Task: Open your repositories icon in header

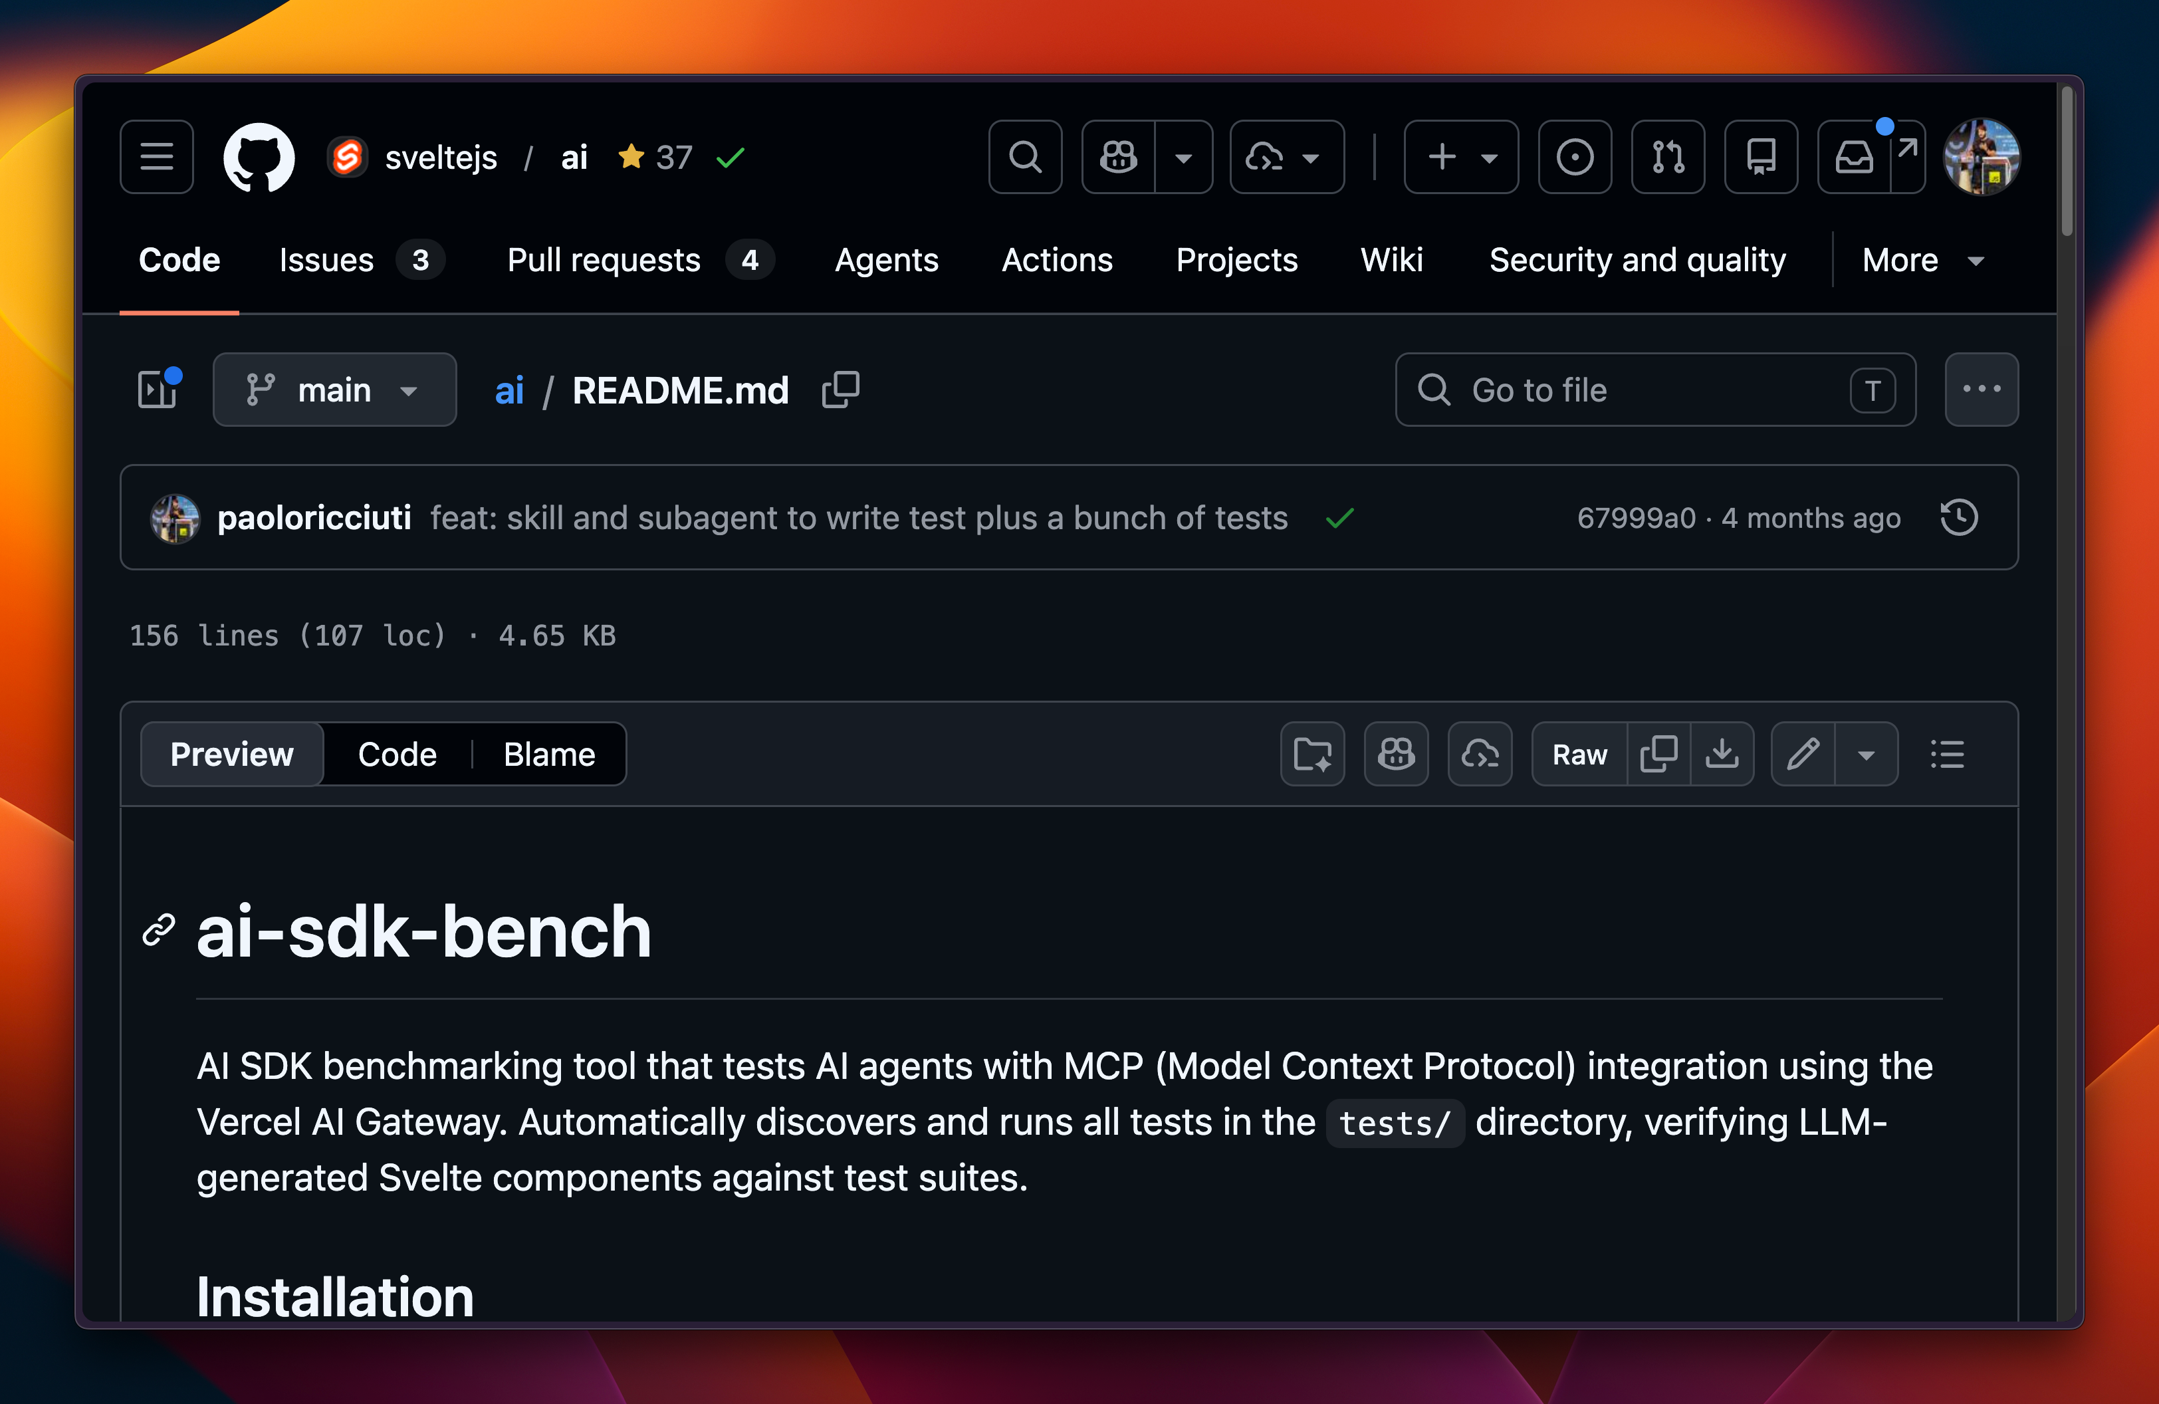Action: coord(1761,157)
